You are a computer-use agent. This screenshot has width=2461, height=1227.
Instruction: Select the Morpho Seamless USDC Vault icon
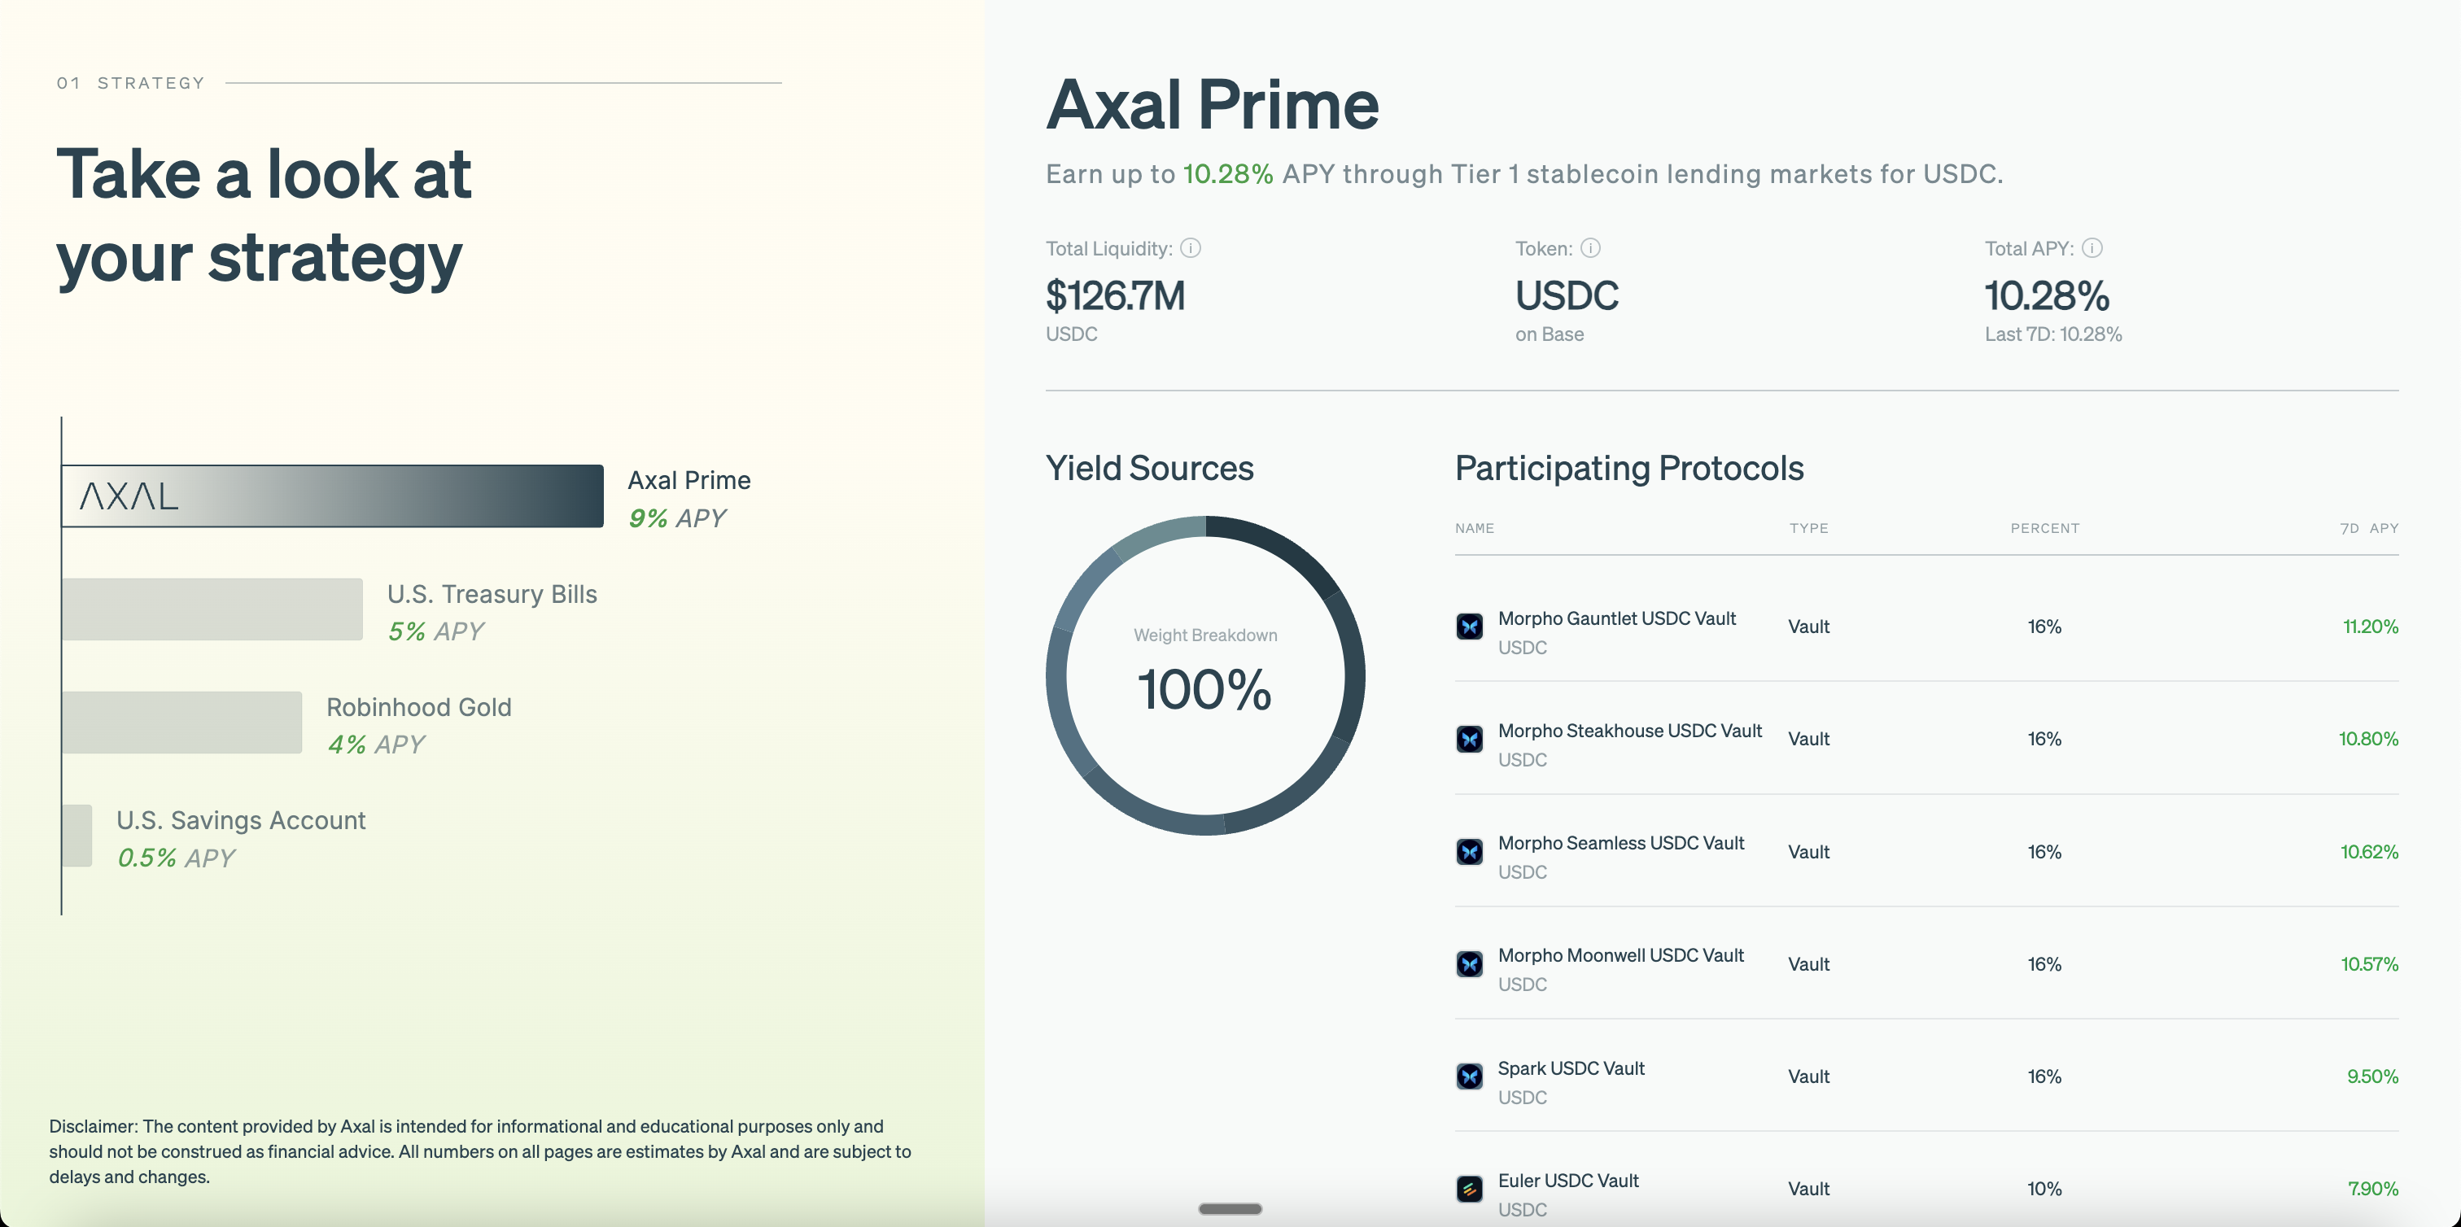[1469, 852]
